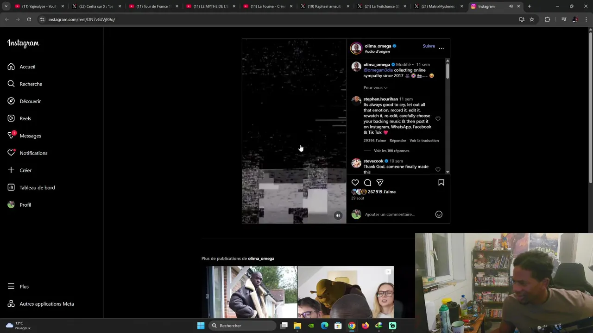Click the address bar URL
Viewport: 593px width, 333px height.
[x=82, y=19]
